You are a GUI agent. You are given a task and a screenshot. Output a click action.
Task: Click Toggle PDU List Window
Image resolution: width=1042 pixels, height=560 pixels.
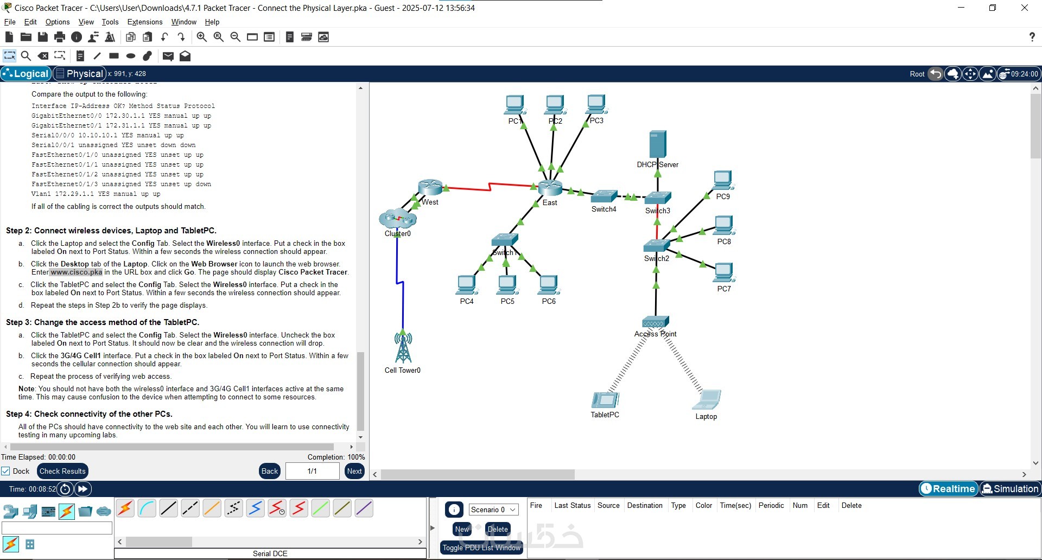pos(481,548)
